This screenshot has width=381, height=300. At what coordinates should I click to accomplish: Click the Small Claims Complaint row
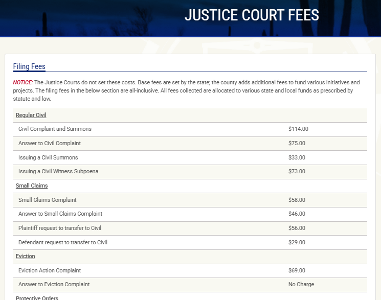point(47,200)
